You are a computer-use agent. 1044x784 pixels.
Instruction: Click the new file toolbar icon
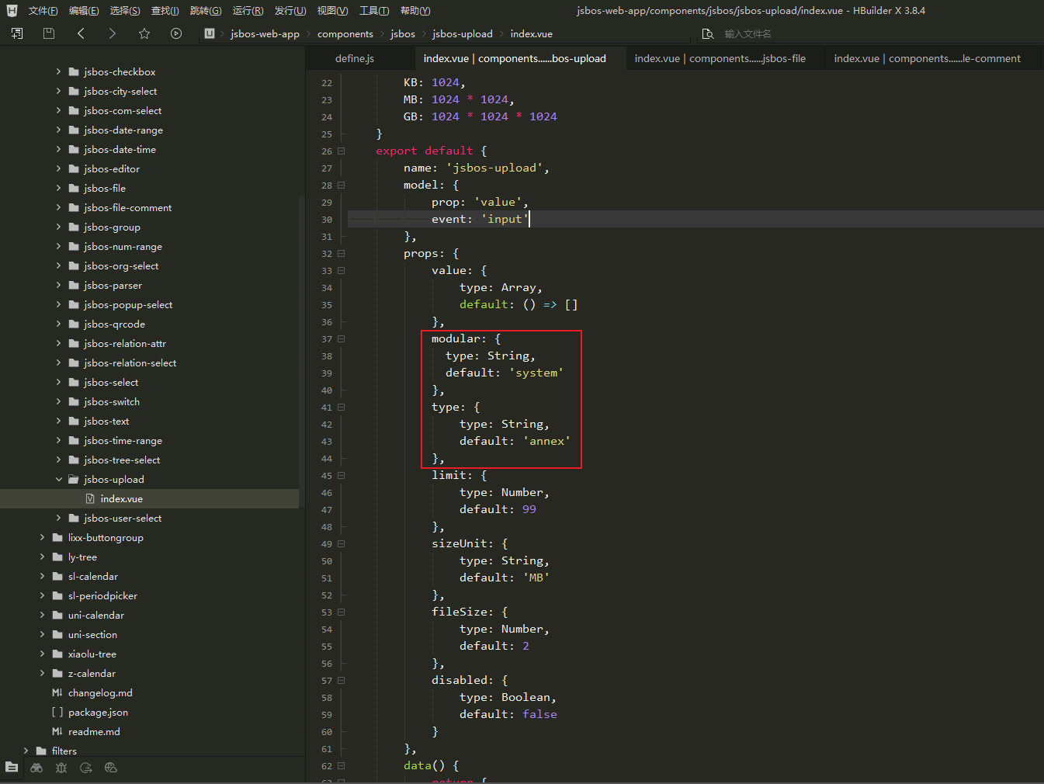(x=17, y=33)
